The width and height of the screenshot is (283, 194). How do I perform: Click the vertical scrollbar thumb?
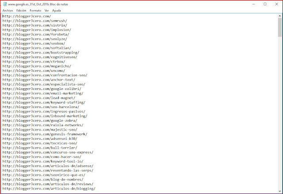click(x=280, y=27)
